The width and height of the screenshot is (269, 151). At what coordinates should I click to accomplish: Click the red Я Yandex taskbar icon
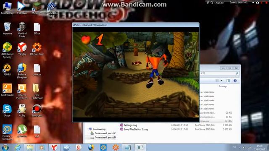point(79,148)
